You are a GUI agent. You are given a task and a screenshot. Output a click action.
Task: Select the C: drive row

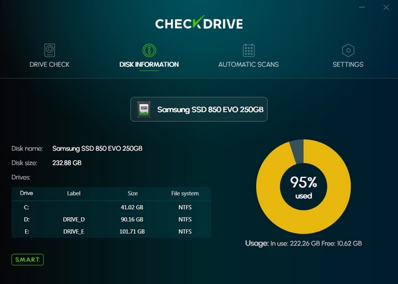coord(111,207)
